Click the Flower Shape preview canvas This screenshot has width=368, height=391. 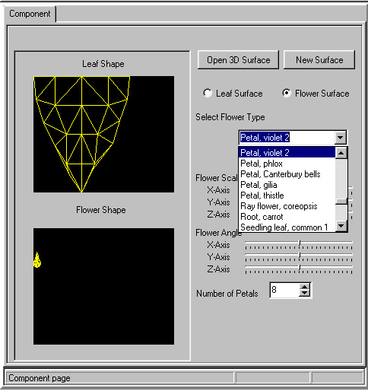point(103,286)
